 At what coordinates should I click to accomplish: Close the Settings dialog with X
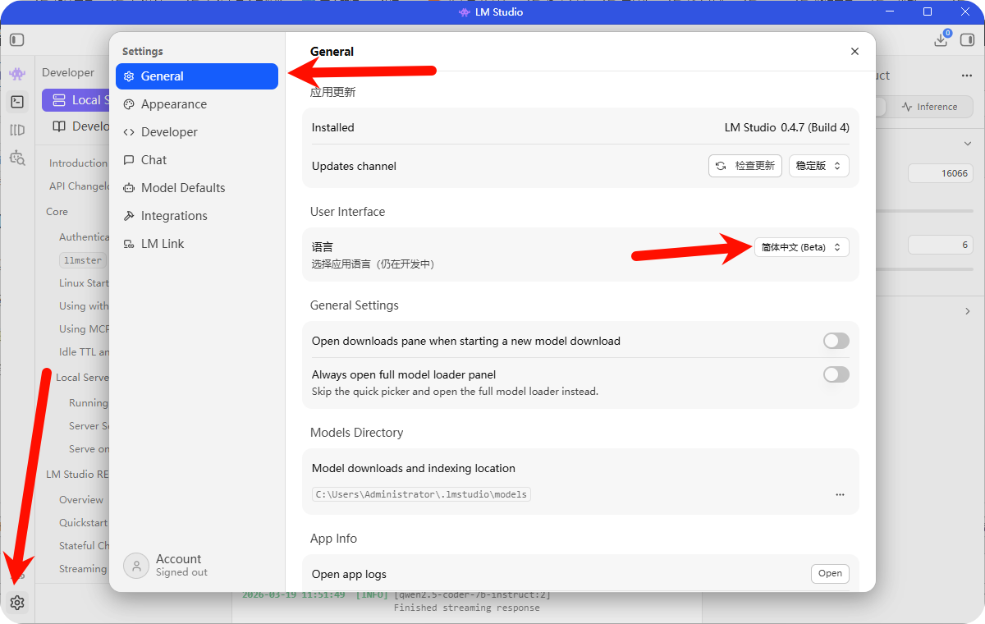[x=854, y=52]
